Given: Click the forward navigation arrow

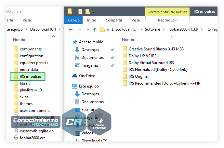Looking at the screenshot, I should (x=80, y=30).
